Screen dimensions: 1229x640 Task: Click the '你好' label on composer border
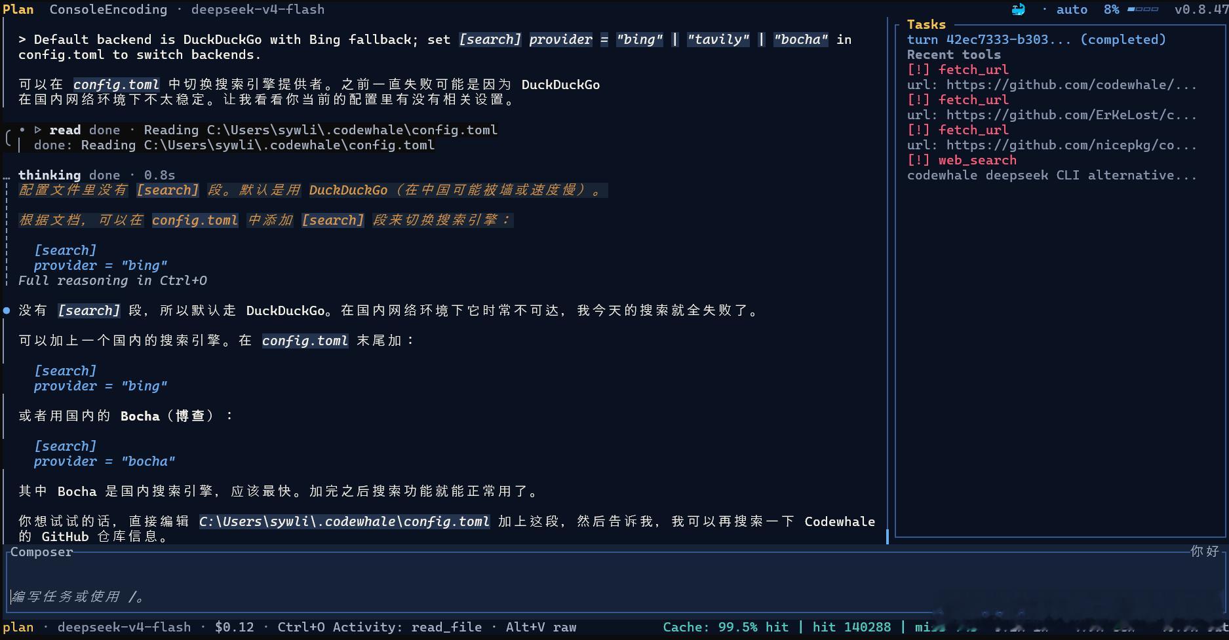(1205, 552)
